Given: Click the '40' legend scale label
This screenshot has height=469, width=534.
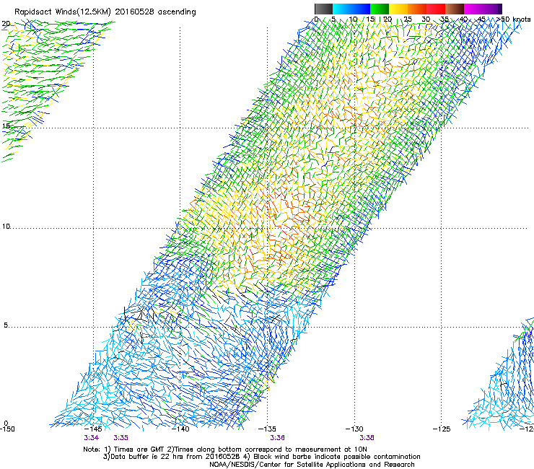Looking at the screenshot, I should pyautogui.click(x=463, y=19).
